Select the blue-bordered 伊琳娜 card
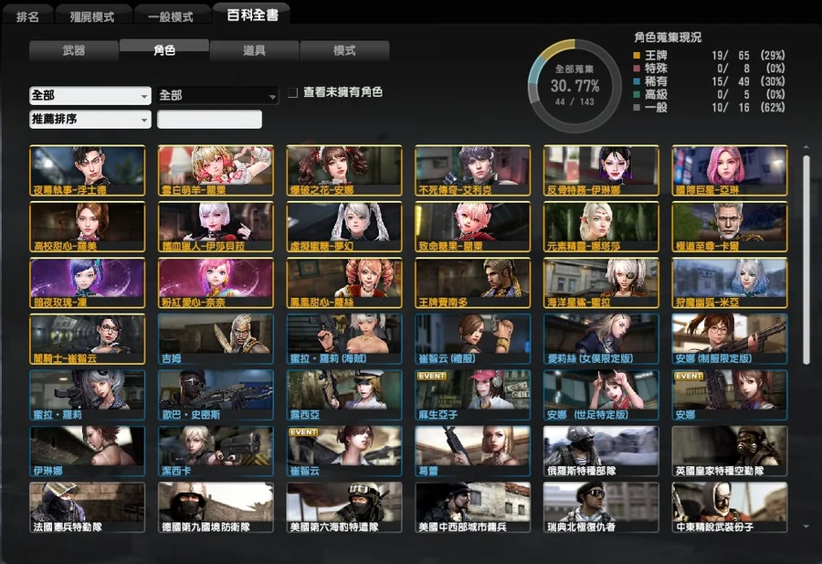822x564 pixels. point(87,452)
